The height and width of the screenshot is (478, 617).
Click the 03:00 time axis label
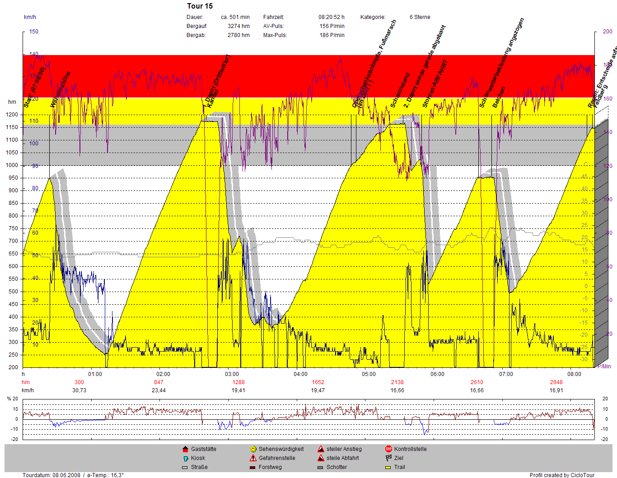point(232,374)
